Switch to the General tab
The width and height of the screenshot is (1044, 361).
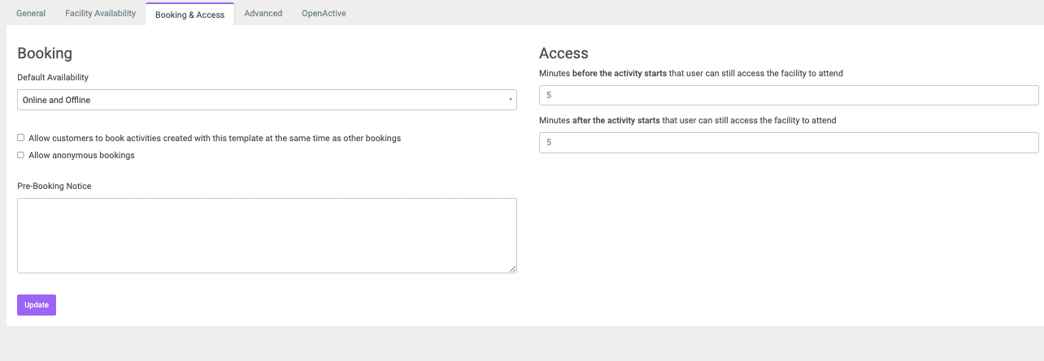31,13
